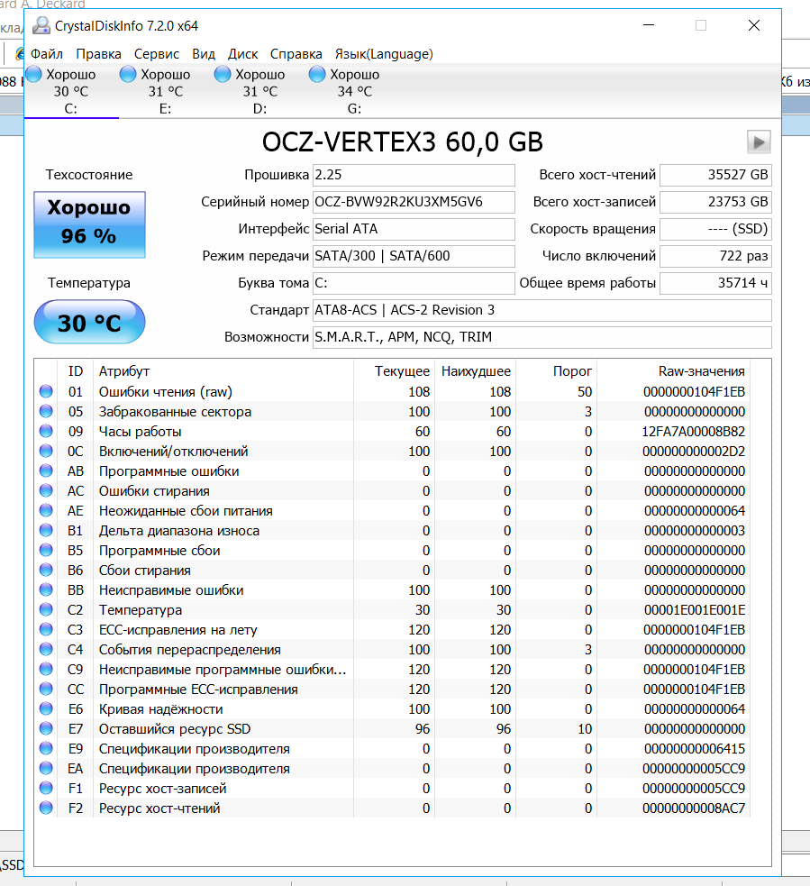Click the Порог column header
This screenshot has width=810, height=886.
(557, 371)
